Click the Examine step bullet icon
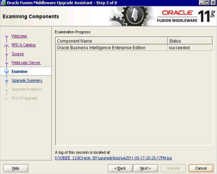Screen dimensions: 217x174 click(7, 71)
